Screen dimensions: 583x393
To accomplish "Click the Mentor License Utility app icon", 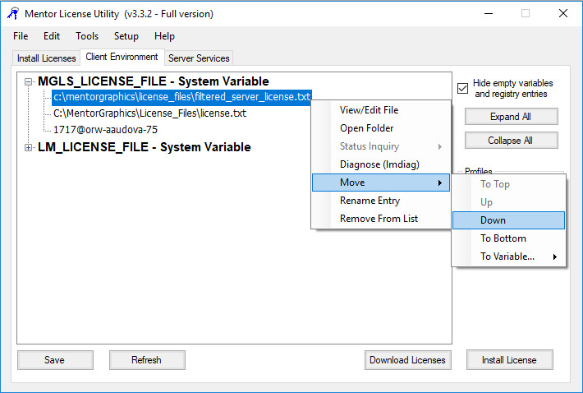I will click(13, 13).
